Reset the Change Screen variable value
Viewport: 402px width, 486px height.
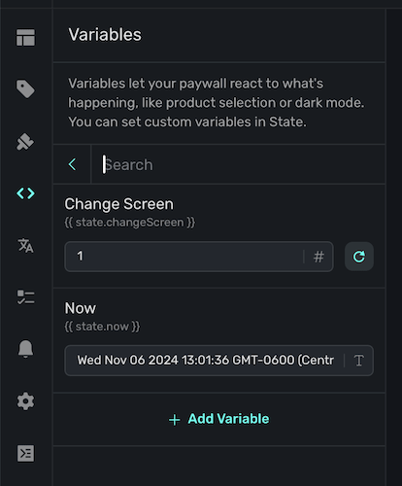click(359, 257)
